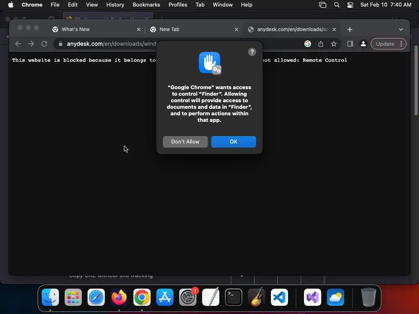The height and width of the screenshot is (314, 419).
Task: Open the Profiles menu
Action: tap(178, 5)
